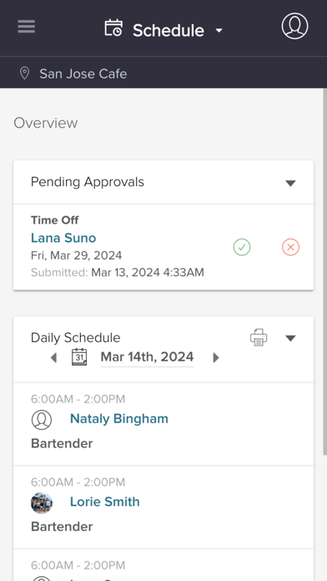Go to the previous day
Viewport: 327px width, 581px height.
point(53,357)
